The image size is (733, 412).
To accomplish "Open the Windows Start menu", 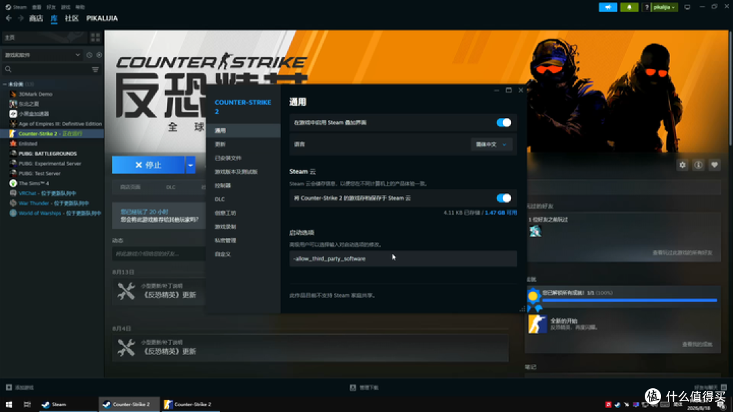I will (x=9, y=405).
